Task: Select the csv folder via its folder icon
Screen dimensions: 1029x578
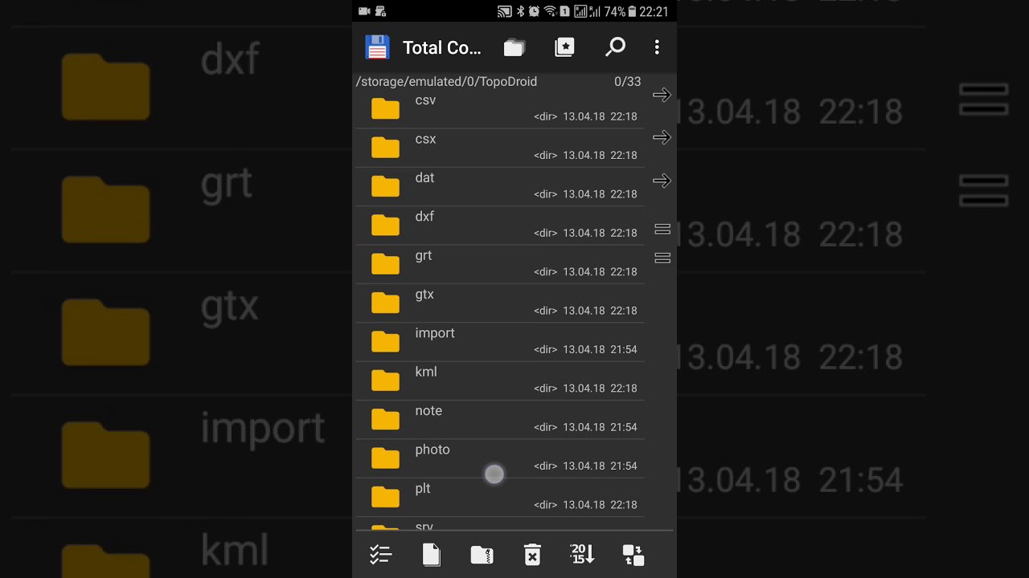Action: click(x=385, y=108)
